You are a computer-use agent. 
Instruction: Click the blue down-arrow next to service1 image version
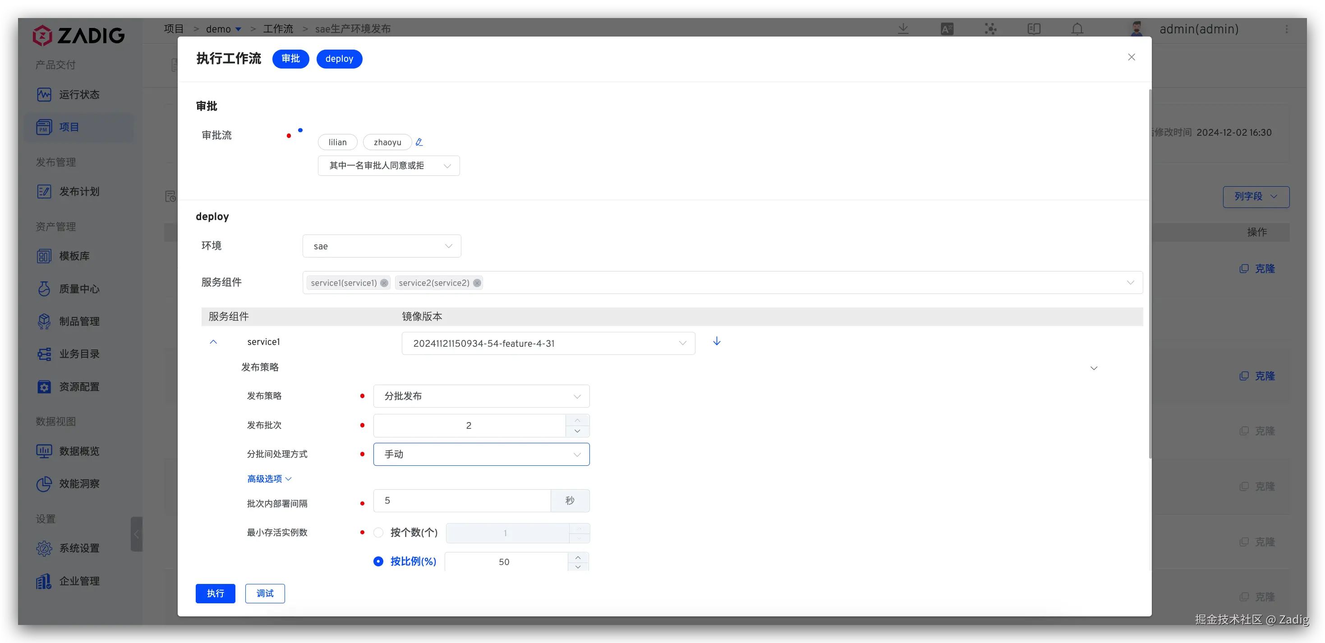click(717, 341)
